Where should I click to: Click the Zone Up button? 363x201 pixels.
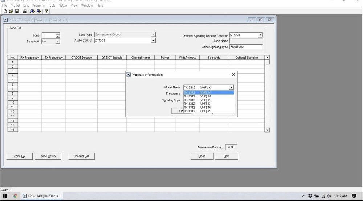[20, 156]
